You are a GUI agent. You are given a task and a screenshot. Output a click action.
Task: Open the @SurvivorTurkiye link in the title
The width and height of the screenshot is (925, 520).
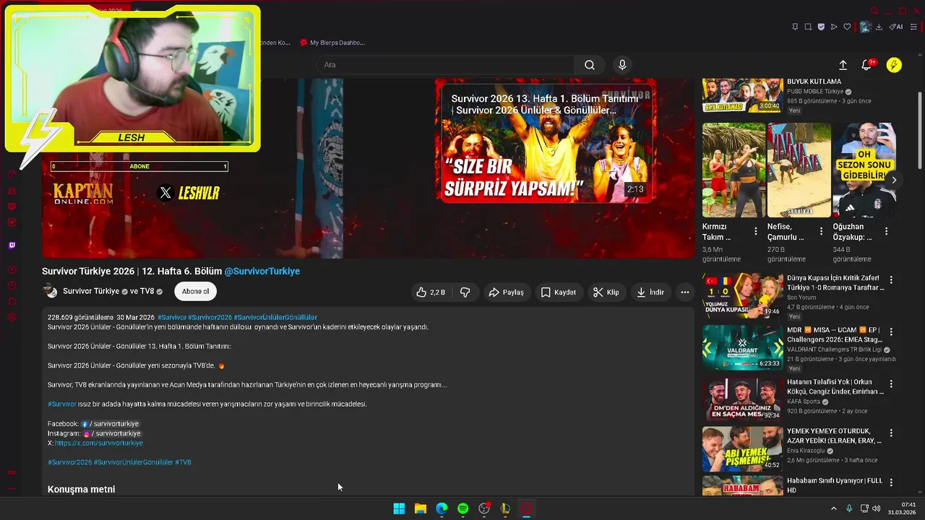tap(262, 272)
